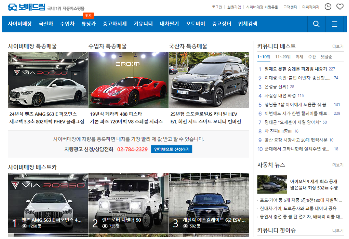The width and height of the screenshot is (349, 239).
Task: Select the 1~10위 tab
Action: pos(264,57)
